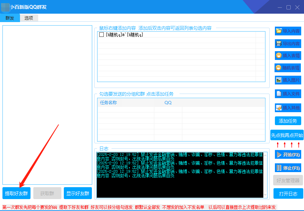304x211 pixels.
Task: Start sending with the 开始(F2) button
Action: pos(288,155)
